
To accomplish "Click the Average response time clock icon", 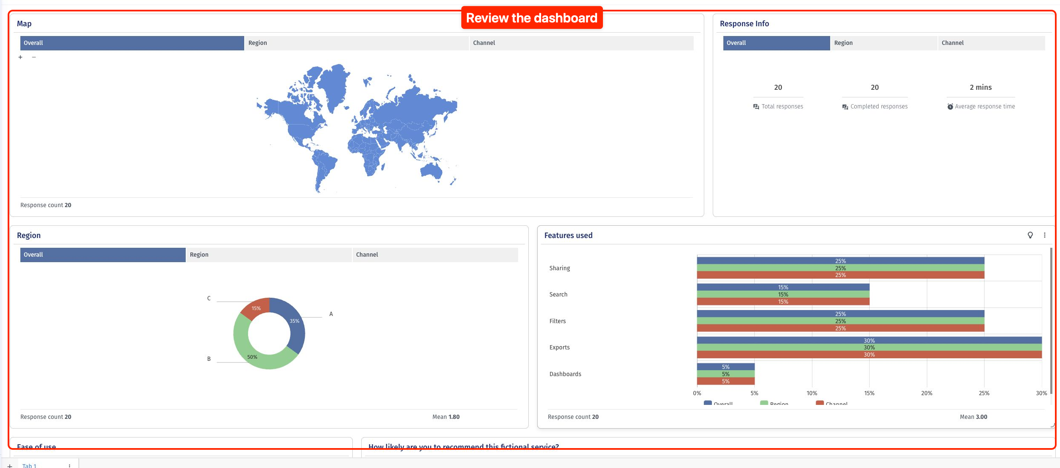I will pyautogui.click(x=950, y=107).
